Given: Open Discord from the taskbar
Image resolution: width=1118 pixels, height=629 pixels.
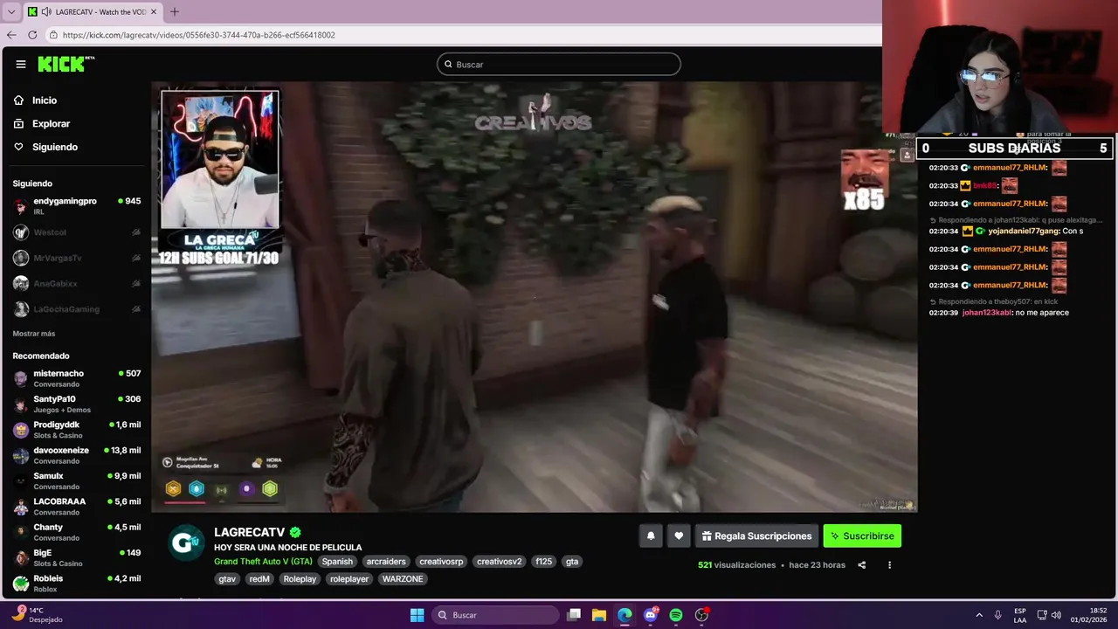Looking at the screenshot, I should (x=651, y=615).
